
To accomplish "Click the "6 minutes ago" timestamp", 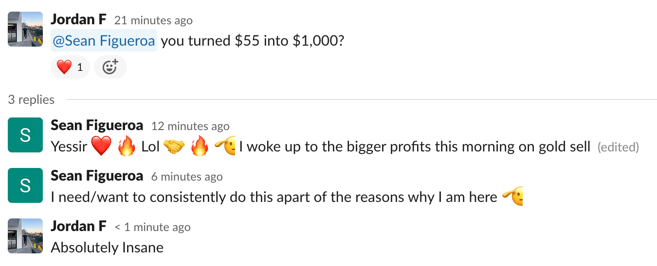I will 187,177.
